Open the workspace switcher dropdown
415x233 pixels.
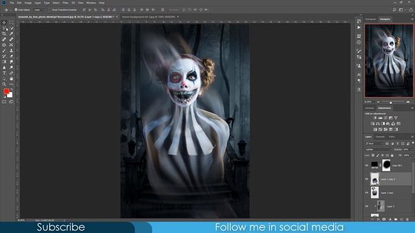coord(402,10)
